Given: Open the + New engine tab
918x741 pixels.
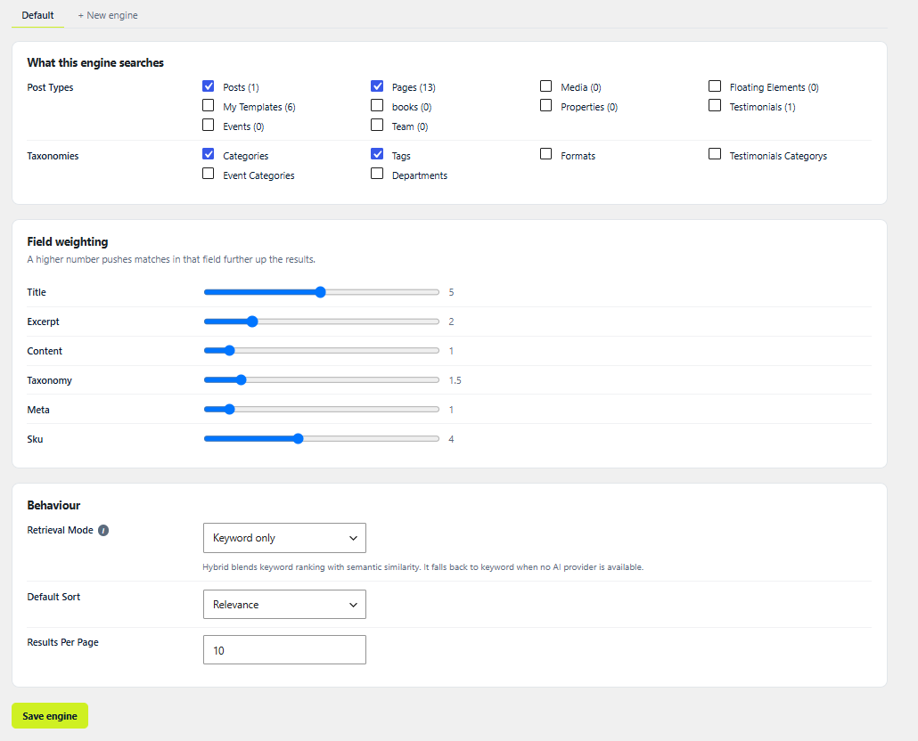Looking at the screenshot, I should point(108,15).
